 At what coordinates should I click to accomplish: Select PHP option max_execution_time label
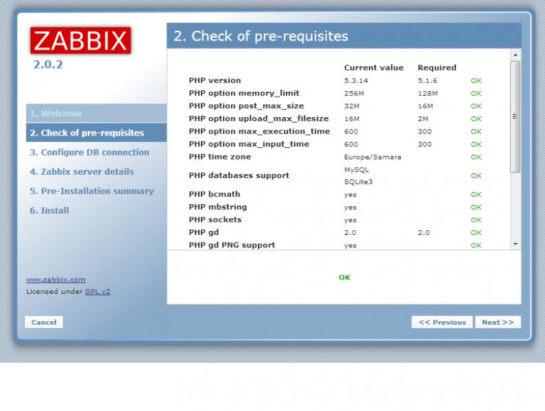tap(259, 132)
